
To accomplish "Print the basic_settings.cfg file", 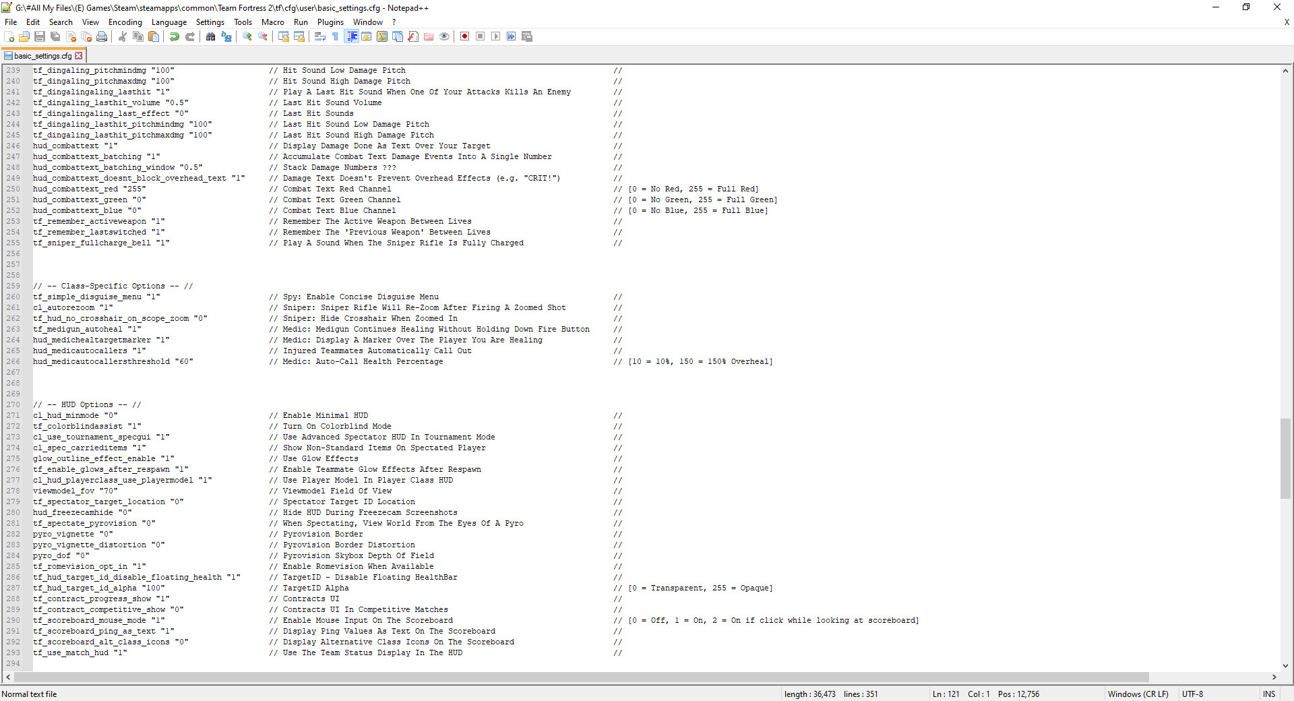I will click(x=102, y=36).
